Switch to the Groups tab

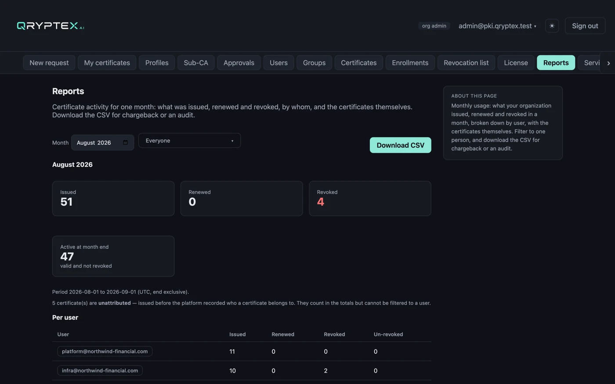pyautogui.click(x=314, y=63)
